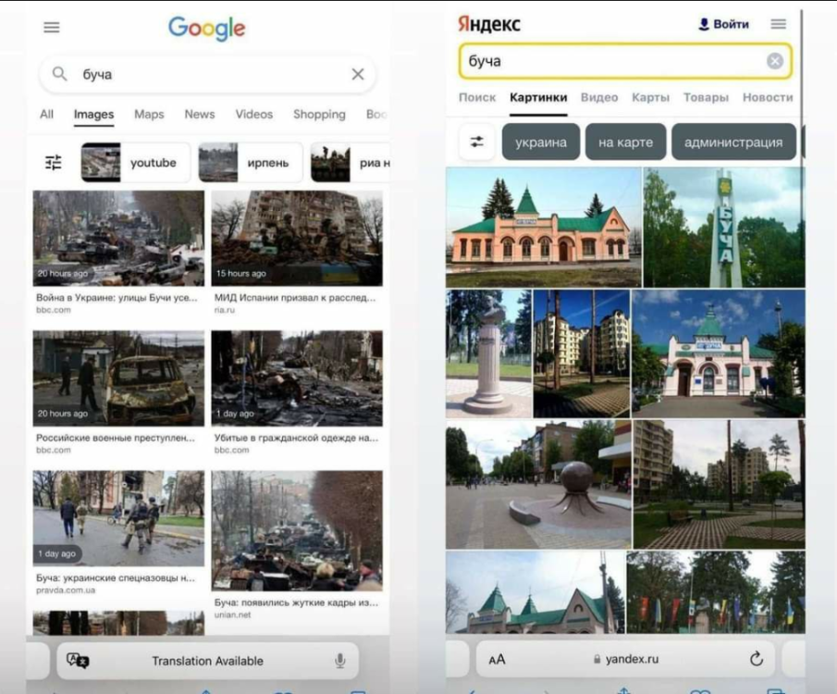Open Yandex image of pink station building
The height and width of the screenshot is (694, 837).
[544, 227]
